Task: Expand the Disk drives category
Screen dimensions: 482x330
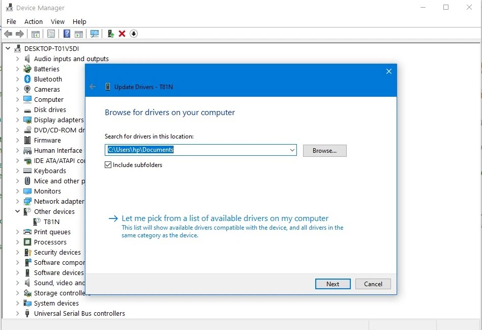Action: (x=17, y=109)
